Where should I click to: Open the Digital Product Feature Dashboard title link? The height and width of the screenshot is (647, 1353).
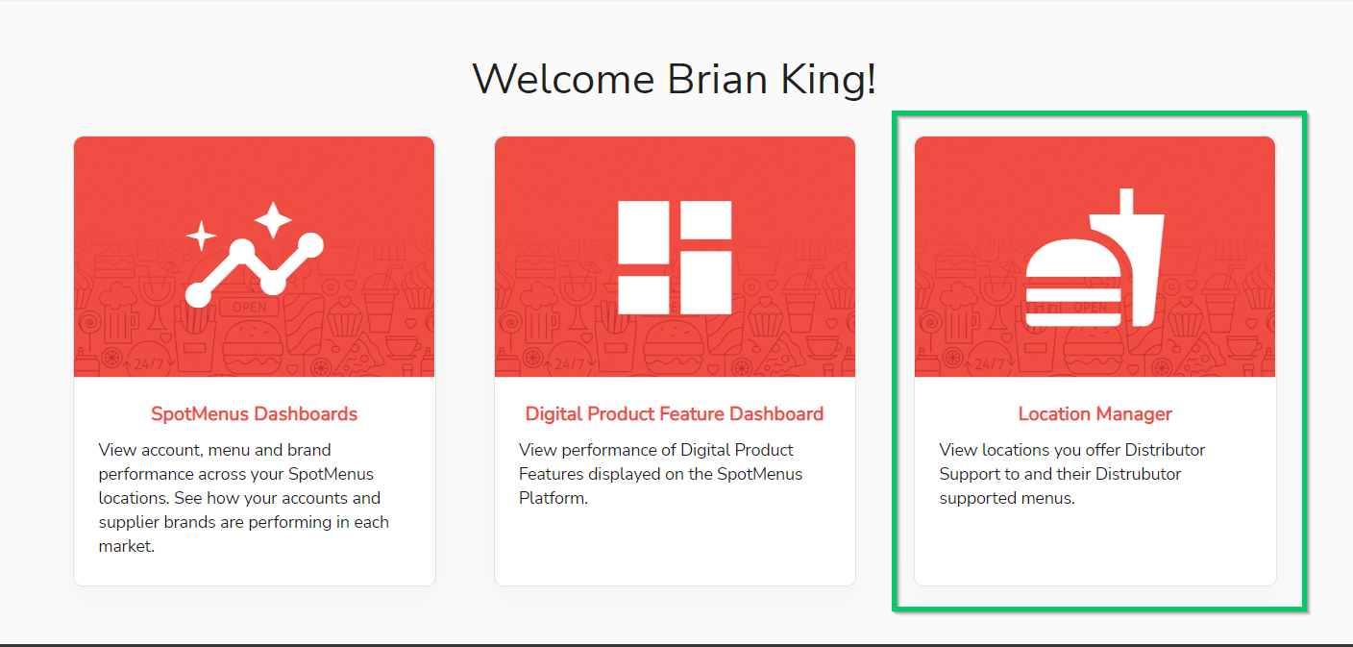[675, 414]
